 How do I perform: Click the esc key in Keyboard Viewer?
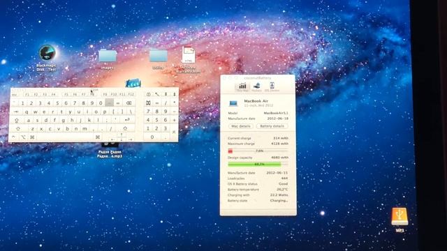14,95
